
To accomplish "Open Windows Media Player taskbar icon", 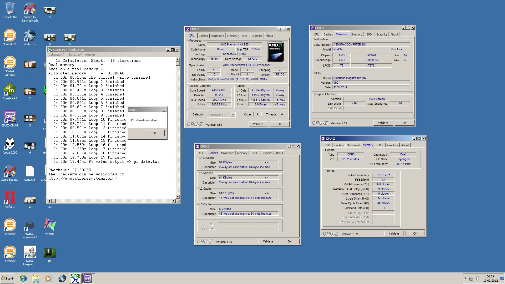I will 49,278.
